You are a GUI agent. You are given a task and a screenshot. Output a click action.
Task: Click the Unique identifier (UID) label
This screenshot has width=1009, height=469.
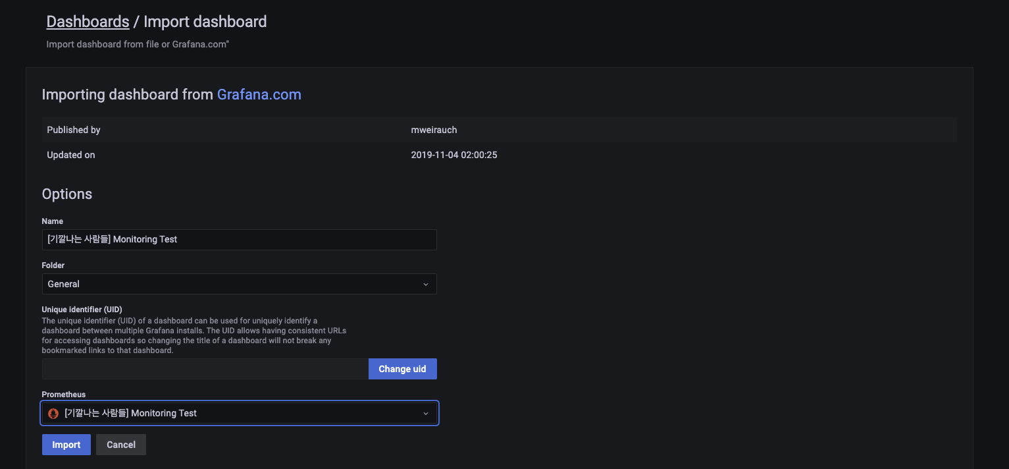click(82, 309)
